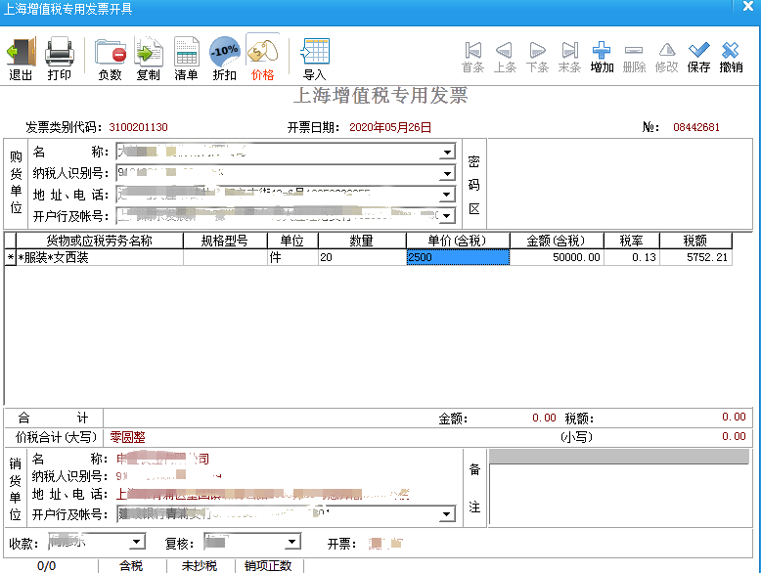Click the 未抄税 status bar entry
761x573 pixels.
[x=200, y=566]
